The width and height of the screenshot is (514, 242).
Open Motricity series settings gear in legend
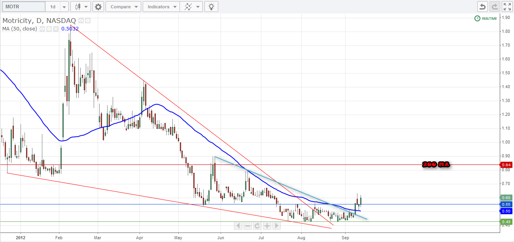click(87, 21)
